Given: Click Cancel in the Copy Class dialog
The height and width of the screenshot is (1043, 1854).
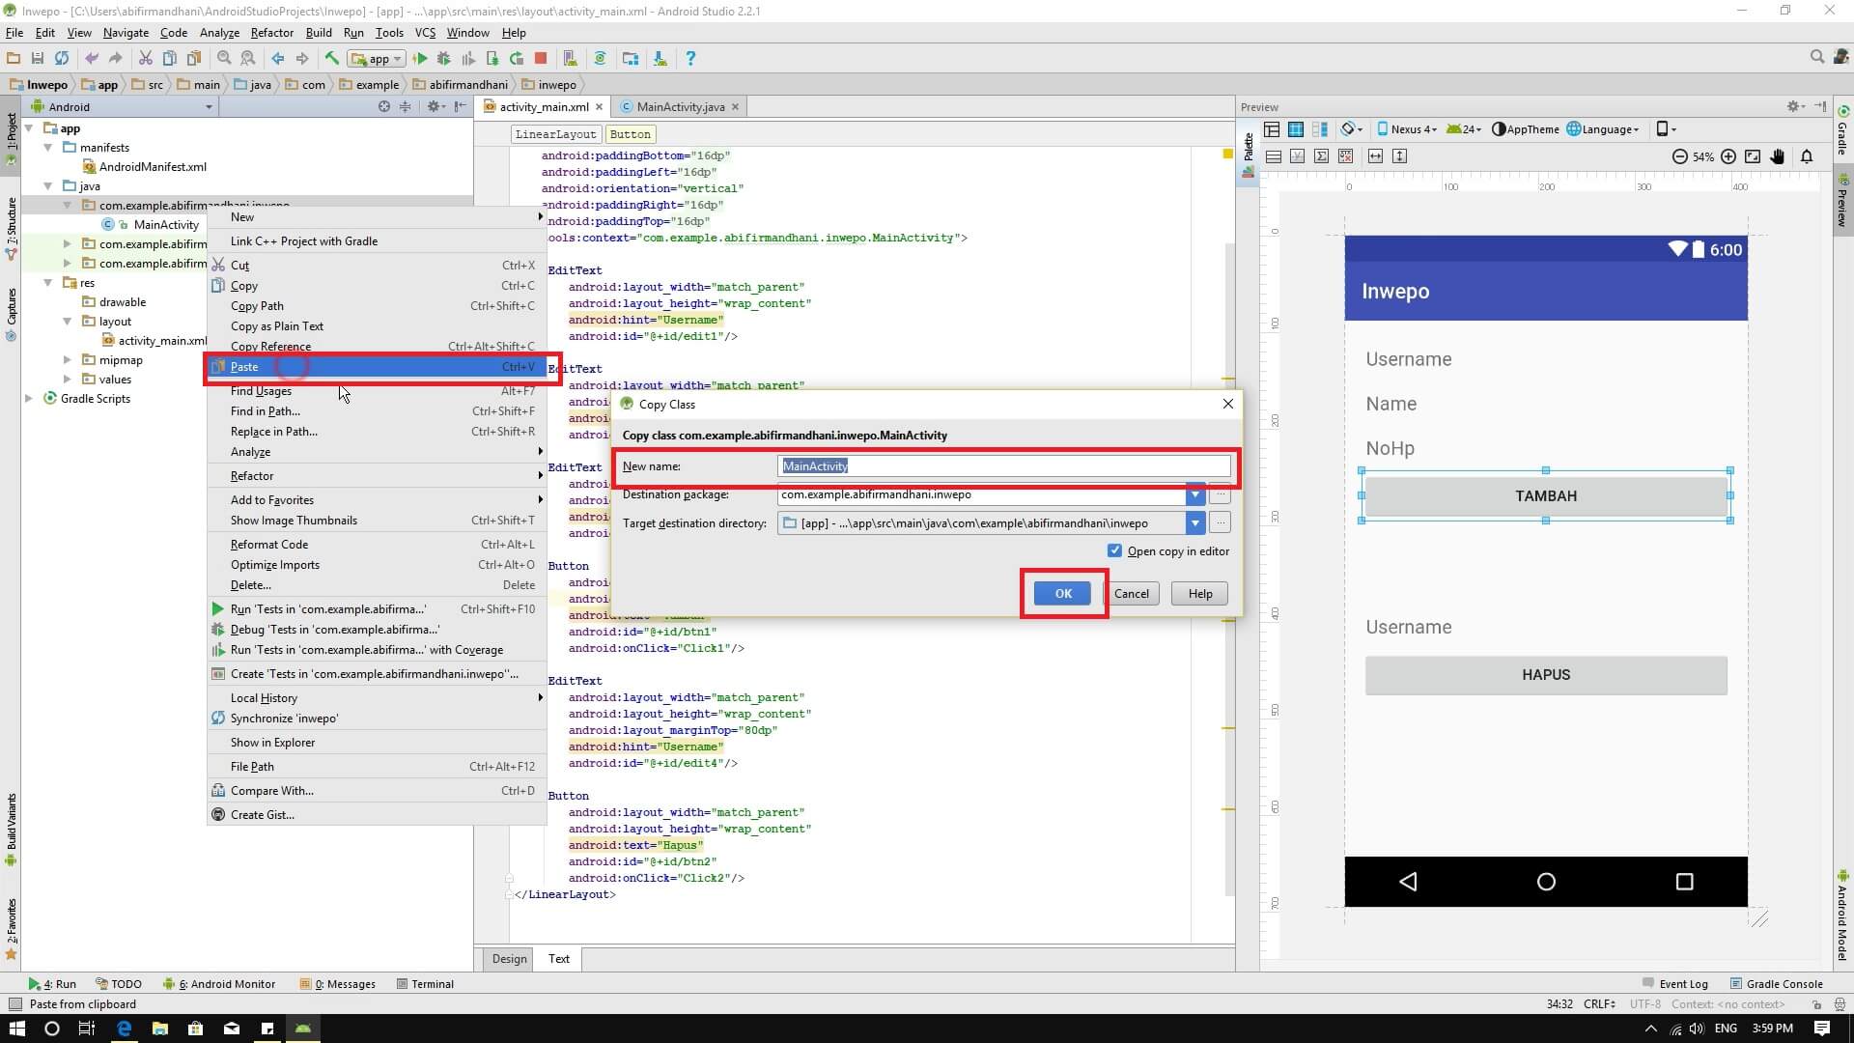Looking at the screenshot, I should [1131, 594].
